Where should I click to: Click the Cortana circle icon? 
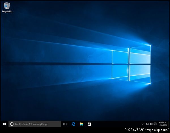click(12, 124)
